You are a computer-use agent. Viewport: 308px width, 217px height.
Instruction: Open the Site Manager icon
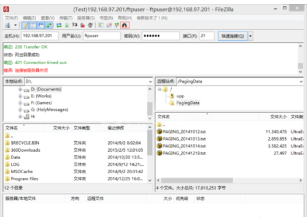pyautogui.click(x=8, y=25)
